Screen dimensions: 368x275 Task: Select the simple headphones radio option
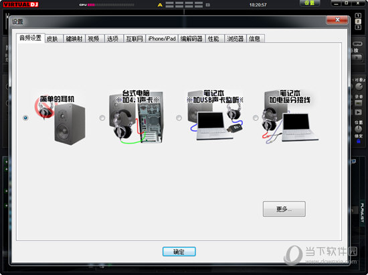click(x=25, y=117)
